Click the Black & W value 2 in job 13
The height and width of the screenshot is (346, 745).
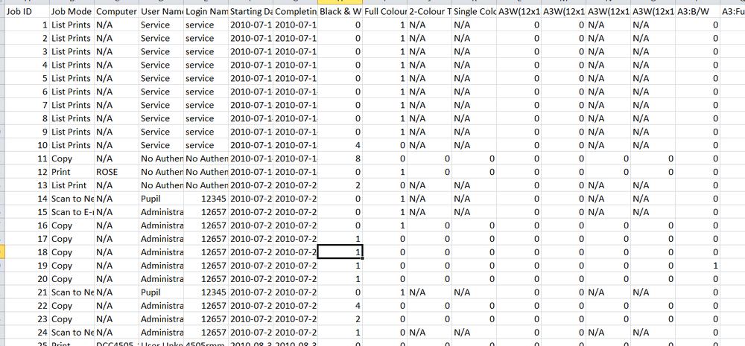(x=340, y=185)
